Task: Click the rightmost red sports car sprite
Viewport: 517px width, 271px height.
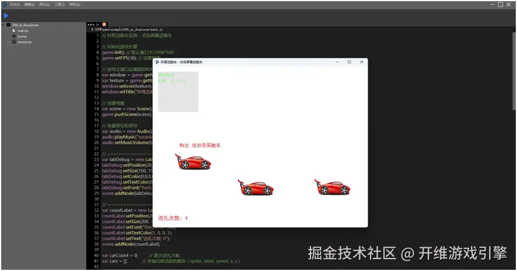Action: pyautogui.click(x=333, y=187)
